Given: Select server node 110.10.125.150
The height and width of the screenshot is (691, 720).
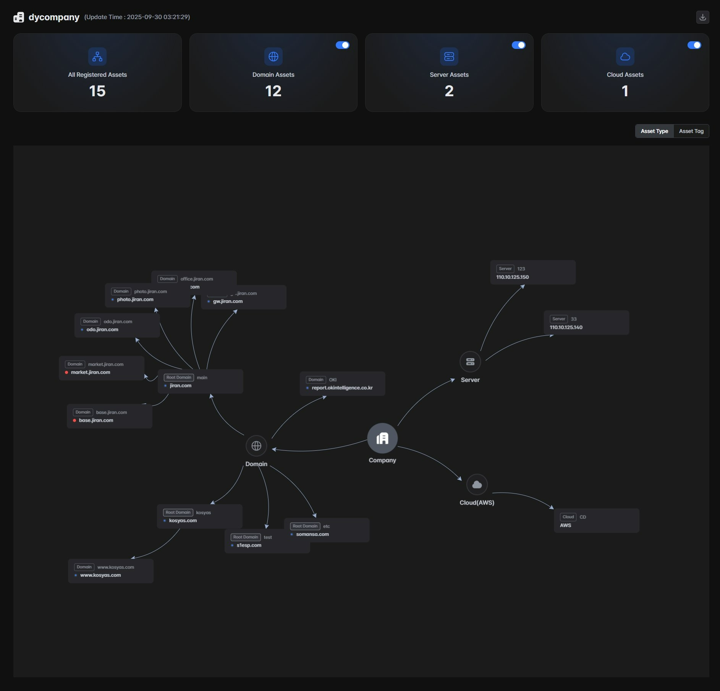Looking at the screenshot, I should [x=532, y=273].
